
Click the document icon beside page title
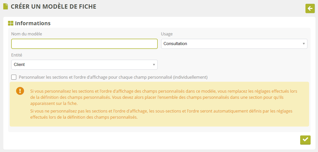tap(6, 7)
